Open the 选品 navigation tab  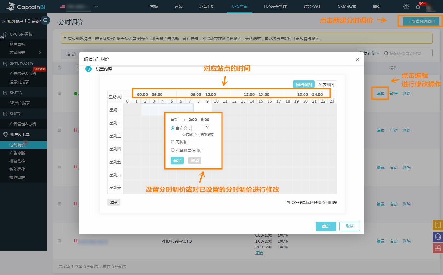178,6
